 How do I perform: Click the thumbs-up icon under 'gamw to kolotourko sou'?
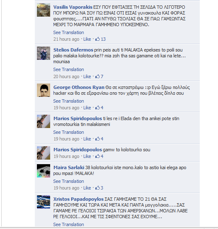(x=97, y=156)
